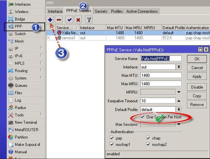
Task: Open the Interface dropdown in the dialog
Action: (179, 67)
